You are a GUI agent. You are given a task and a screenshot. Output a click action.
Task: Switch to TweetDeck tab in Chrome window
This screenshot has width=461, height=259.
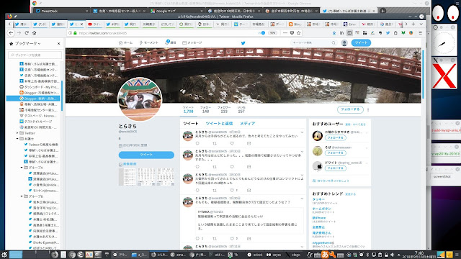click(x=61, y=11)
